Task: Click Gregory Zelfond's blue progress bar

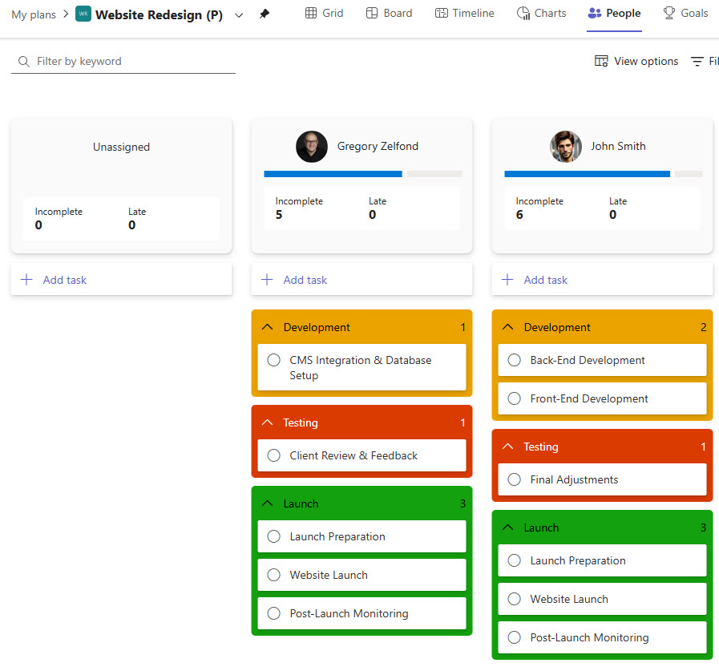Action: click(333, 173)
